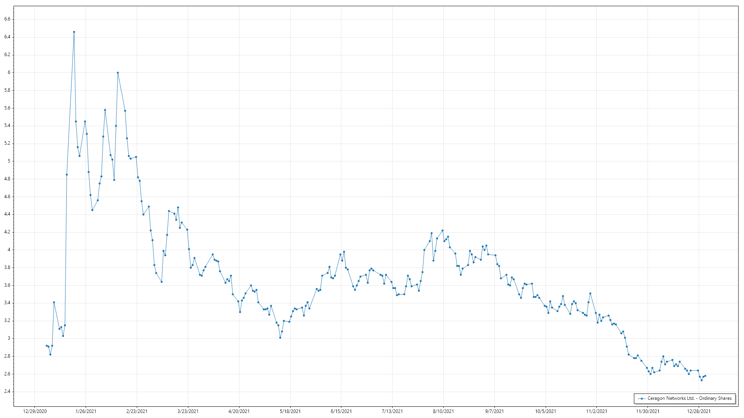Click the August peak data point near 4.2
The image size is (744, 418).
click(x=443, y=231)
